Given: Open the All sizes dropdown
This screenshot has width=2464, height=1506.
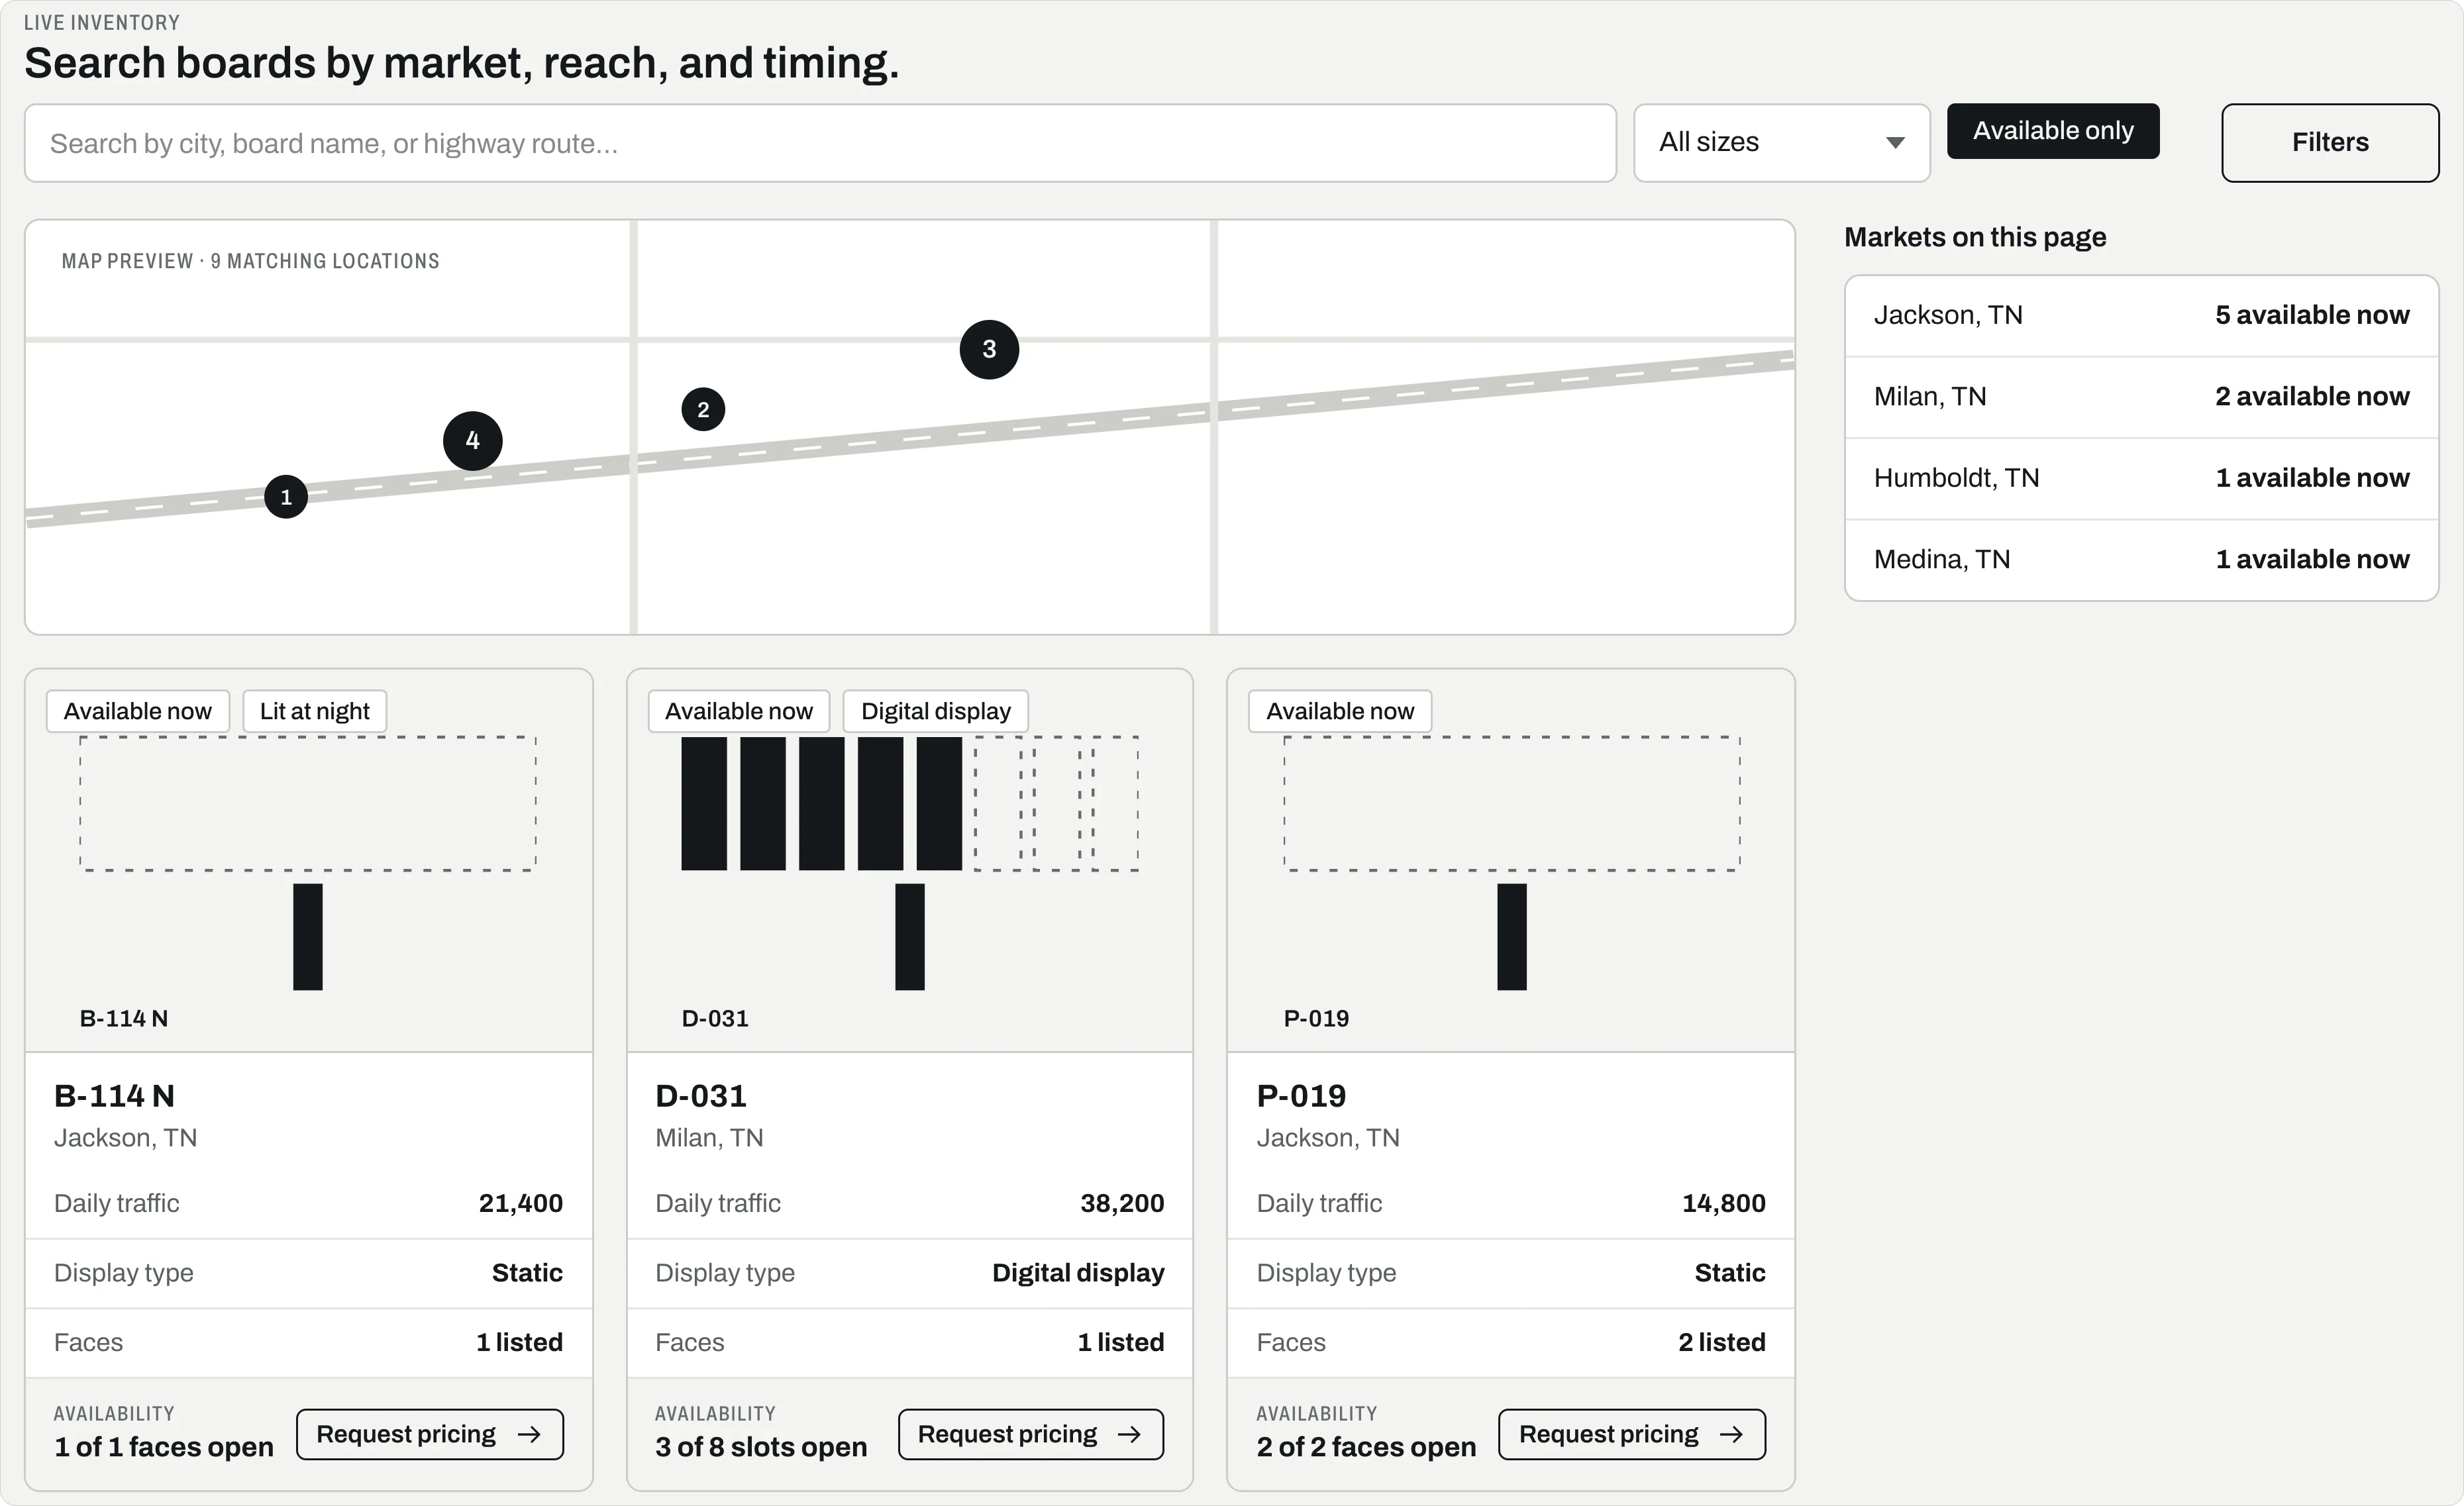Looking at the screenshot, I should pyautogui.click(x=1781, y=143).
